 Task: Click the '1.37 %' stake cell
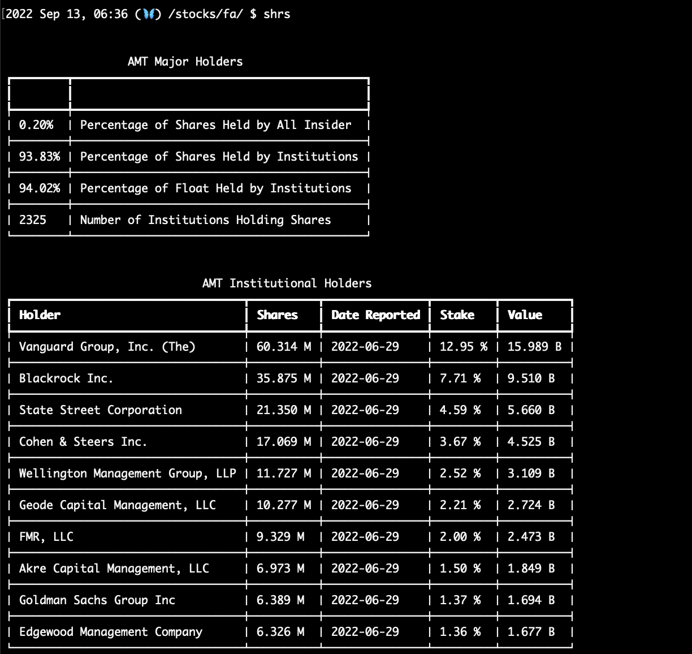coord(460,600)
